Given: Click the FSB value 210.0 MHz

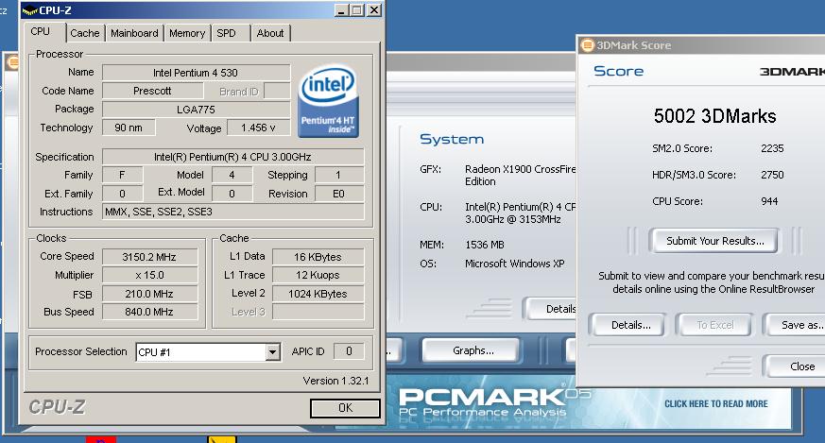Looking at the screenshot, I should [x=149, y=294].
